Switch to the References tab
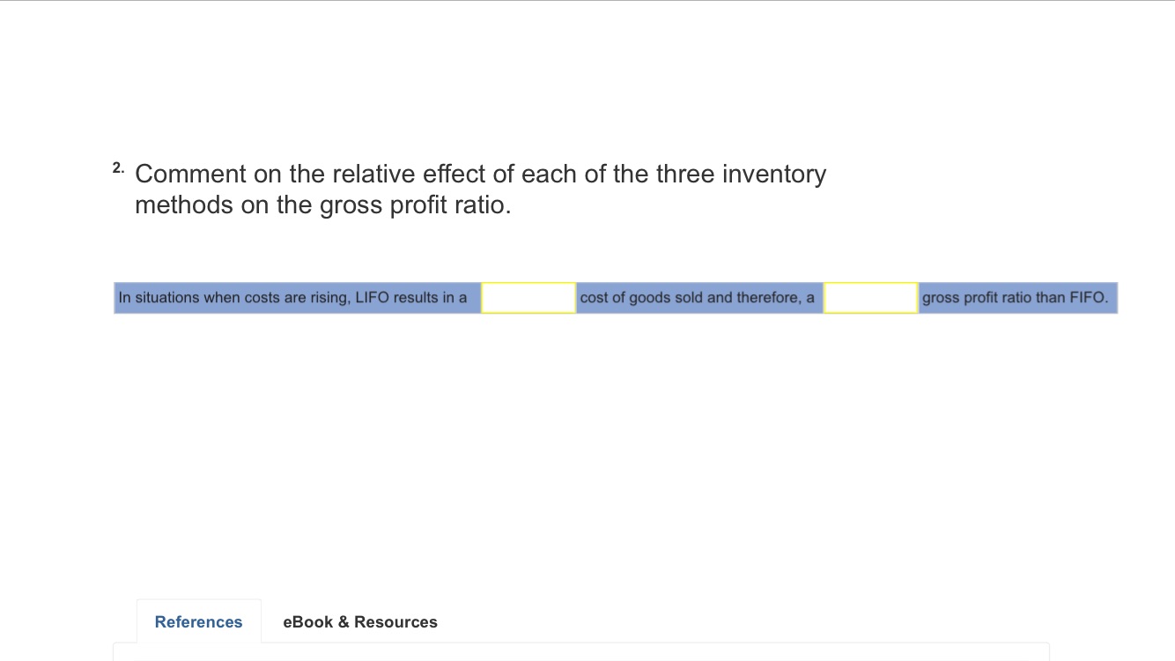 (x=198, y=621)
